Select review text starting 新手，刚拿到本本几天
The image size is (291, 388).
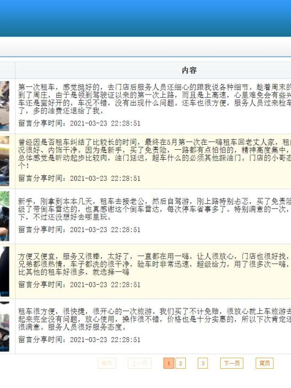click(154, 209)
